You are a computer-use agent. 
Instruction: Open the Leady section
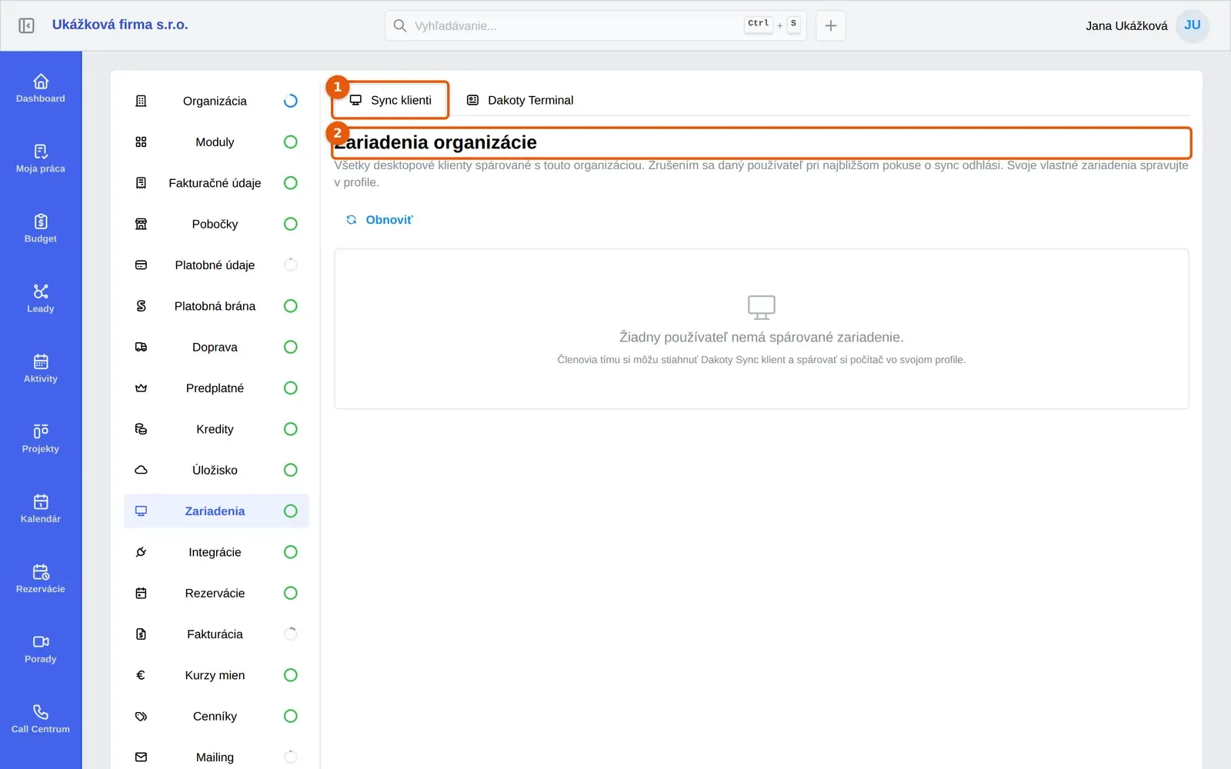(x=41, y=298)
